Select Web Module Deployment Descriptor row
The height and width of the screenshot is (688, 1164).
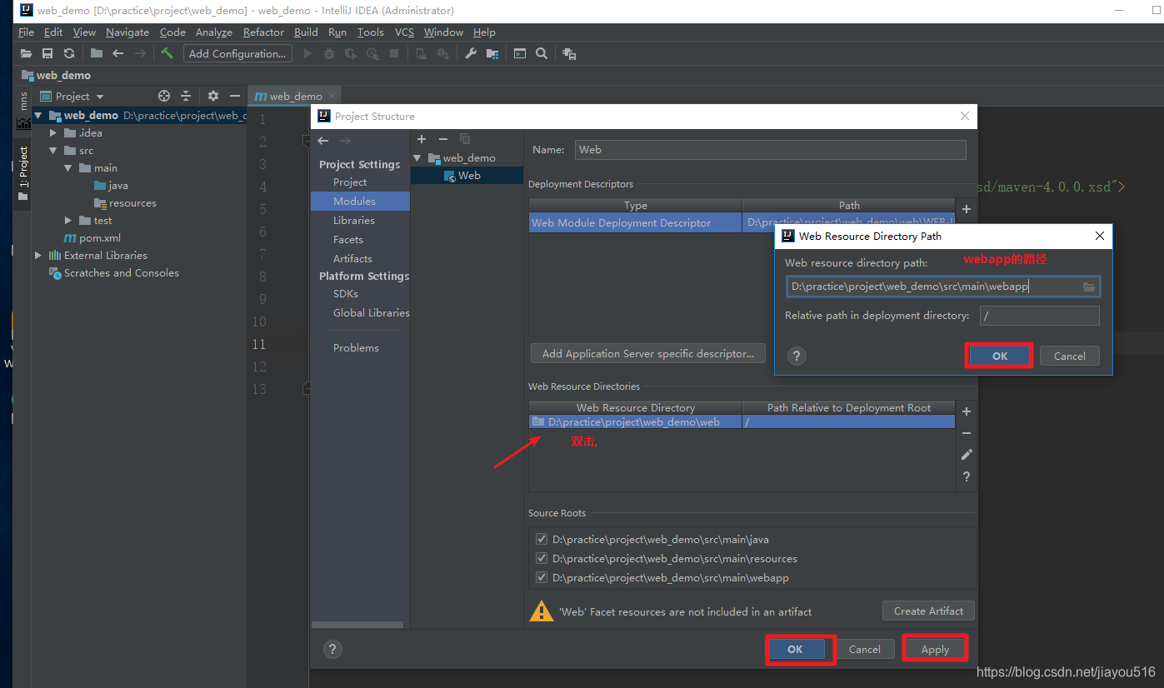click(x=635, y=223)
